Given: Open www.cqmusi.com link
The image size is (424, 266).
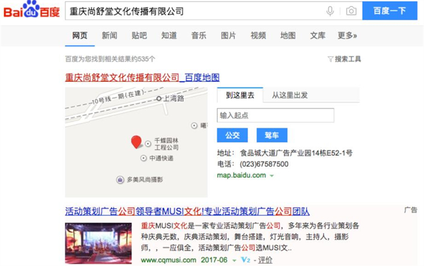Looking at the screenshot, I should (x=168, y=260).
